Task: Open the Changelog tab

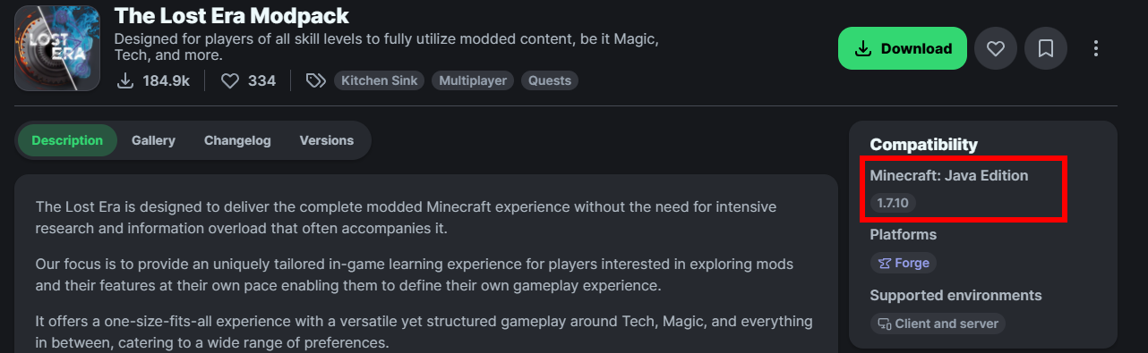Action: pyautogui.click(x=237, y=140)
